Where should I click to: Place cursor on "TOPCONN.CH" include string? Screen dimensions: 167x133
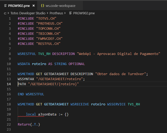click(x=48, y=28)
